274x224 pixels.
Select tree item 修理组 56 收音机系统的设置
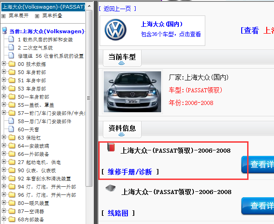coord(51,56)
